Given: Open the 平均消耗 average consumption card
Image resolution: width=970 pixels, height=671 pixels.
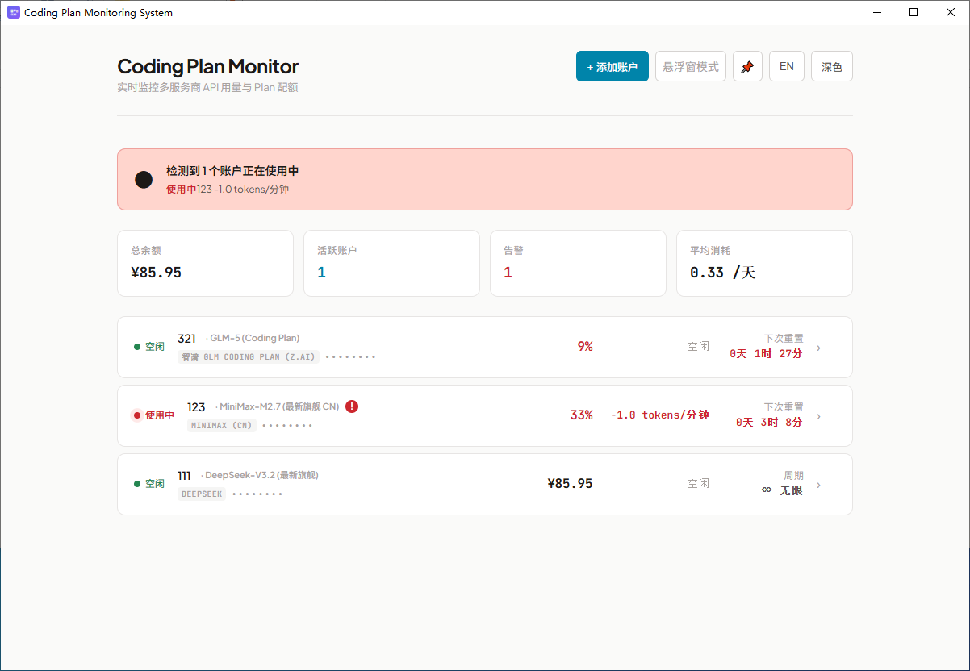Looking at the screenshot, I should pos(764,264).
